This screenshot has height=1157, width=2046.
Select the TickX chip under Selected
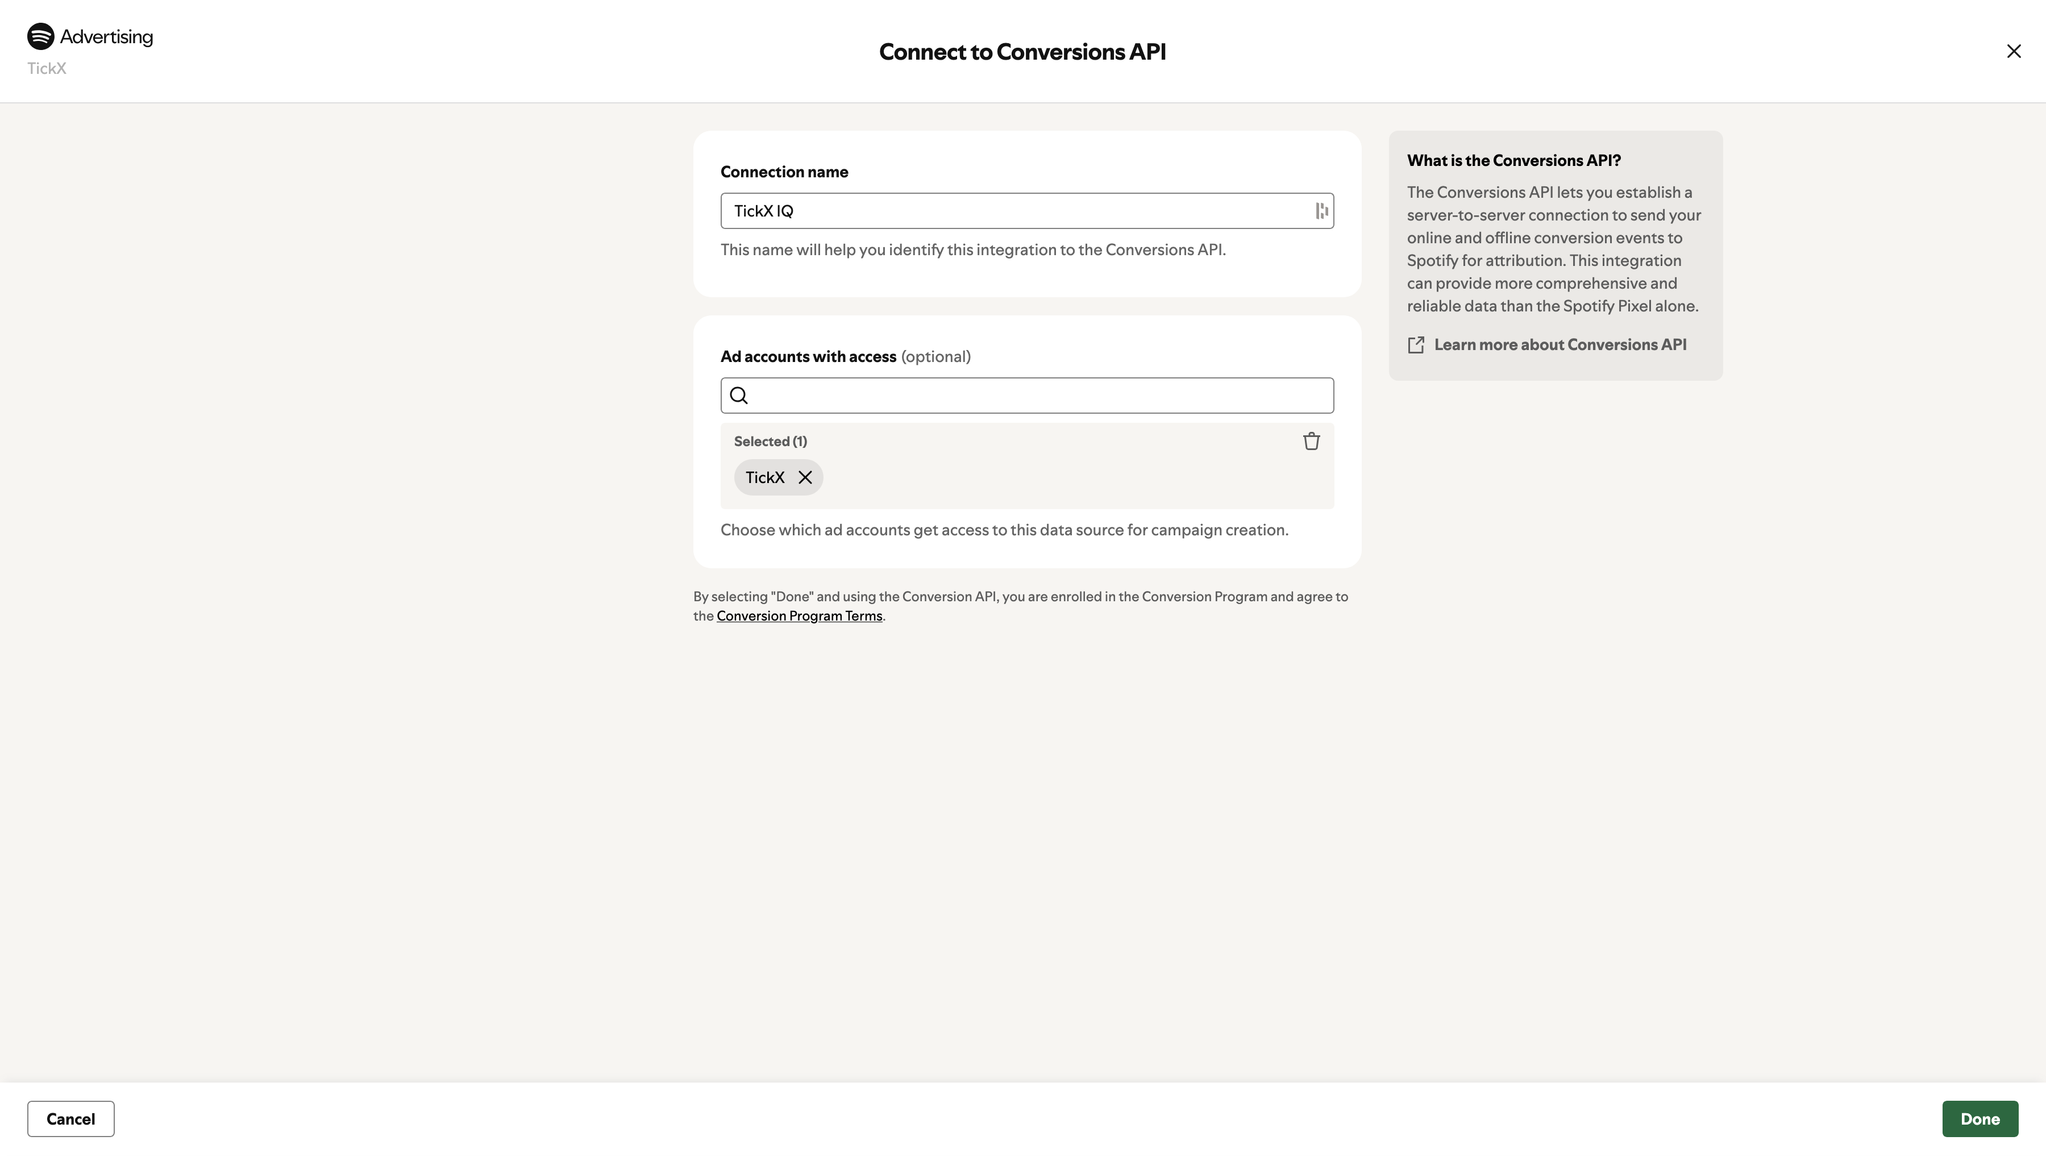764,477
